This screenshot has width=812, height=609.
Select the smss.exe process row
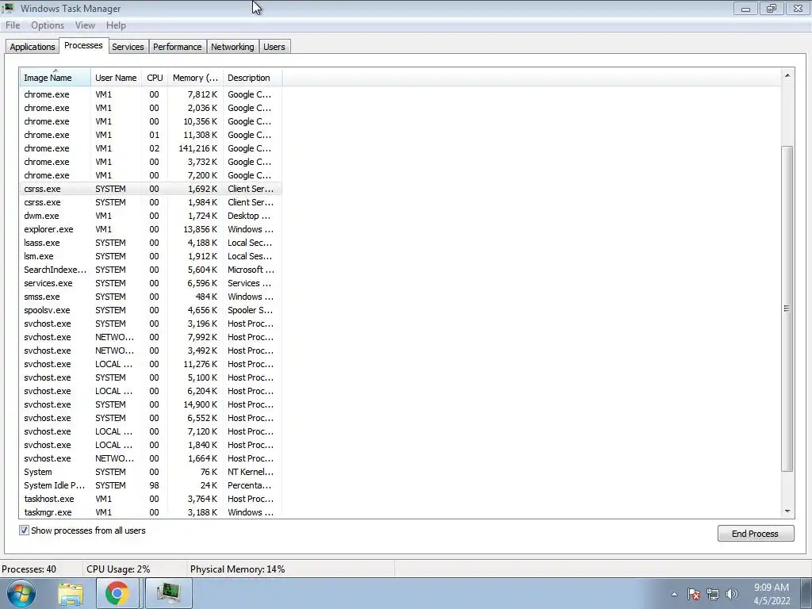(151, 297)
